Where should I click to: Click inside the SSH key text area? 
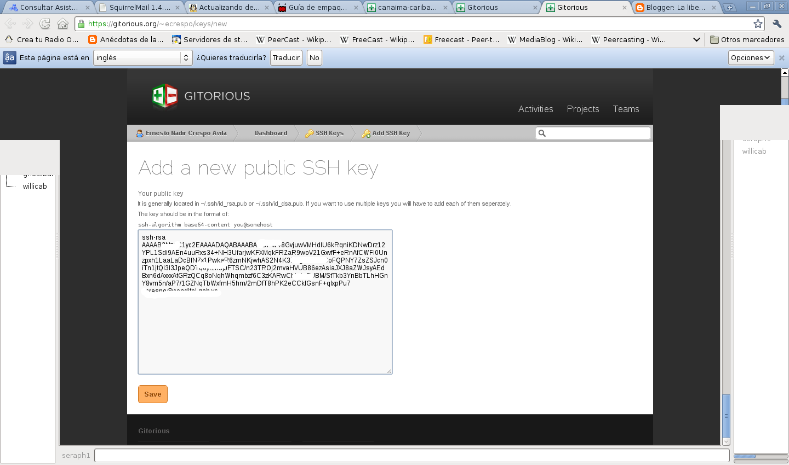click(x=265, y=334)
